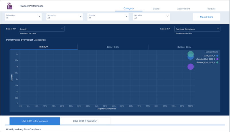Click the More Filters button
The height and width of the screenshot is (132, 230).
[x=206, y=17]
